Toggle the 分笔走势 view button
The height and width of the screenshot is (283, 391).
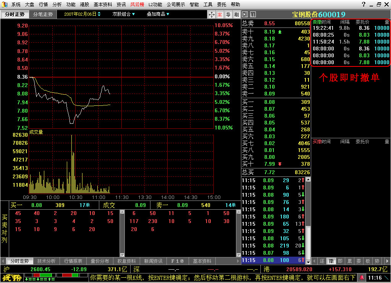coord(43,14)
